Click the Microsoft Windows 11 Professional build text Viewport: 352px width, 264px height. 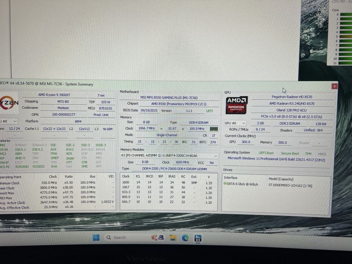(x=276, y=159)
